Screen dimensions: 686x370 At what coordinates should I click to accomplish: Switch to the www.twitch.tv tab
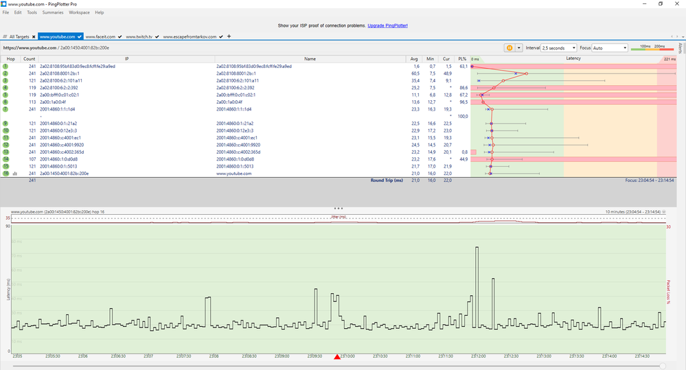click(x=139, y=37)
